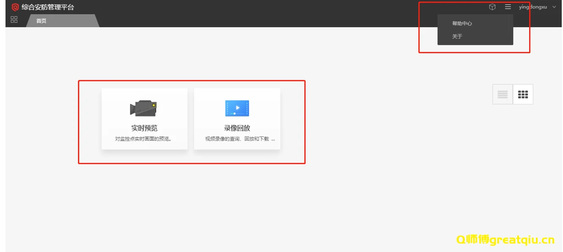Click the 实时预览 title label
This screenshot has height=252, width=563.
144,129
